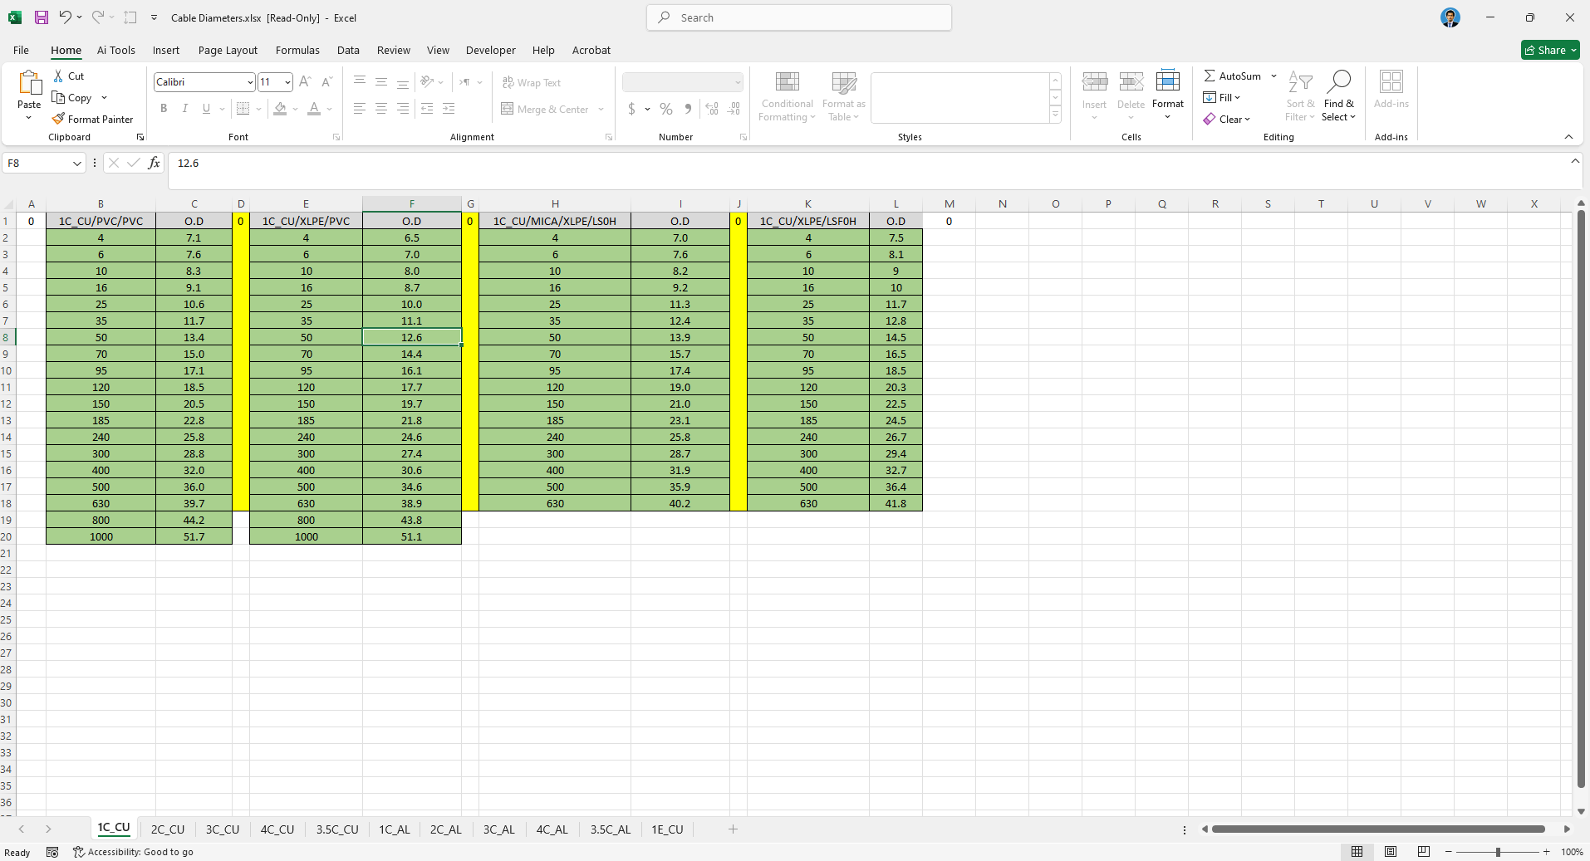Click the fill color paint bucket
The image size is (1590, 861).
pyautogui.click(x=280, y=109)
